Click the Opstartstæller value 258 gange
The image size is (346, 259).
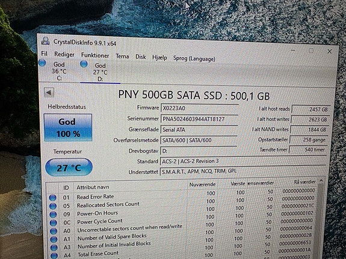coord(308,140)
